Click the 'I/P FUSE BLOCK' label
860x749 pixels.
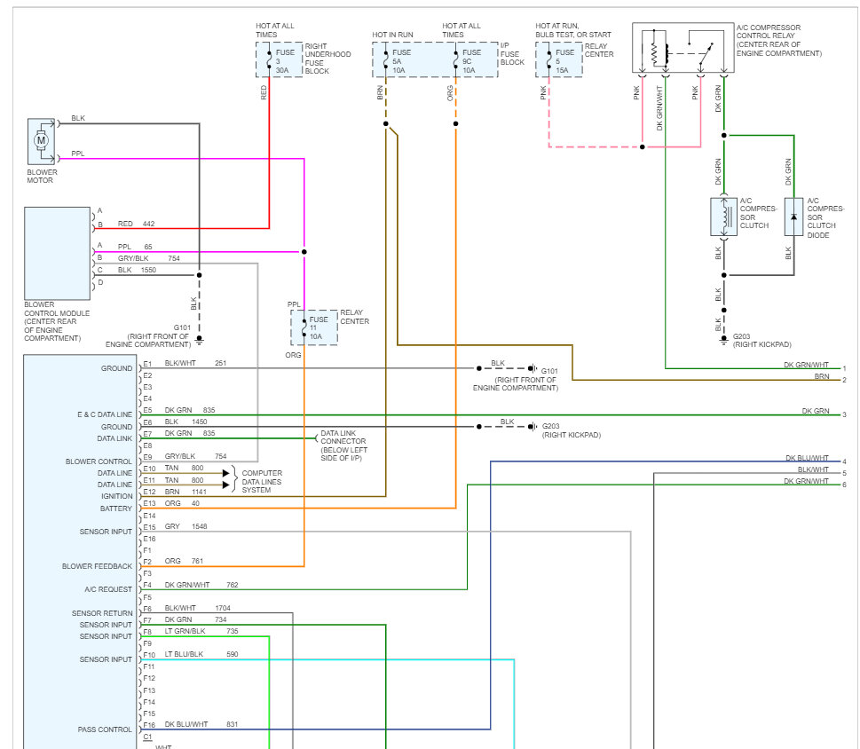coord(512,54)
